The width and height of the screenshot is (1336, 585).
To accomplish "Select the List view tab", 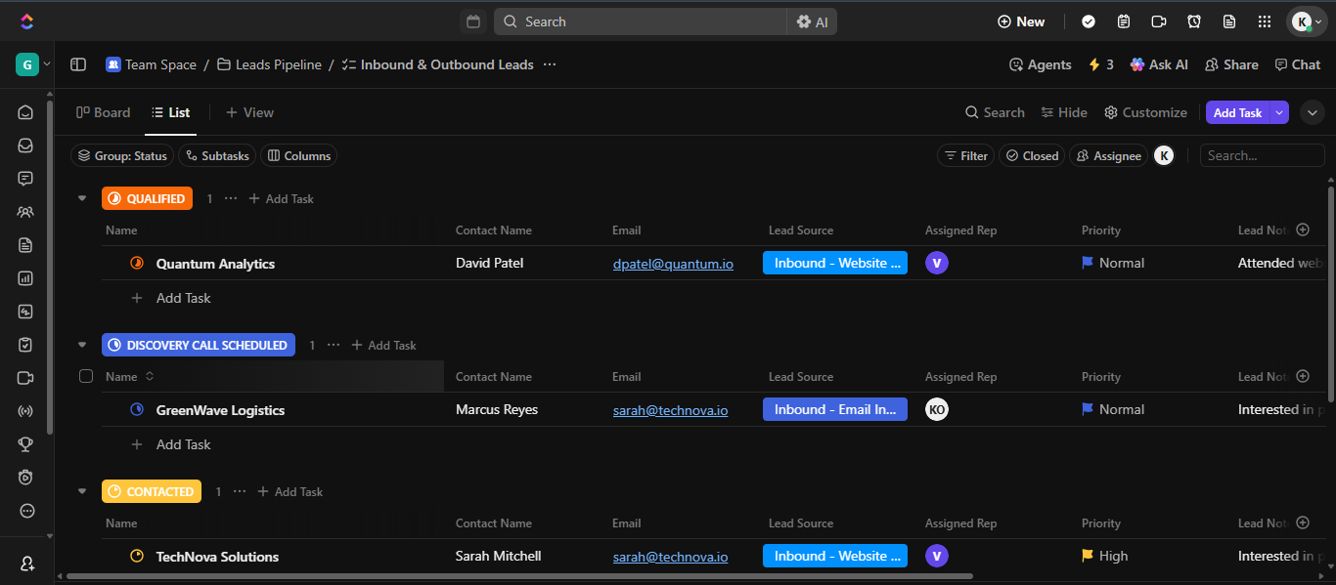I will (170, 112).
